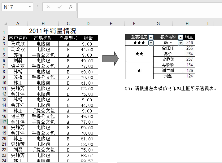Open the 重要程度 header filter dropdown

151,37
